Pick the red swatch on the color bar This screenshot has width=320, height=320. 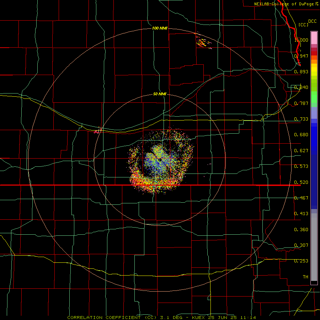(314, 53)
